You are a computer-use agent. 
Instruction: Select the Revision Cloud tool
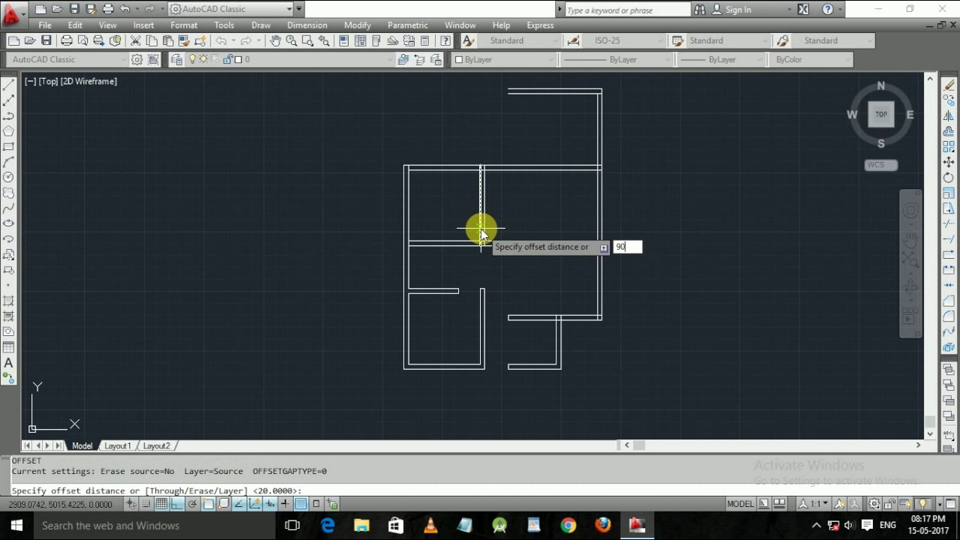[9, 193]
